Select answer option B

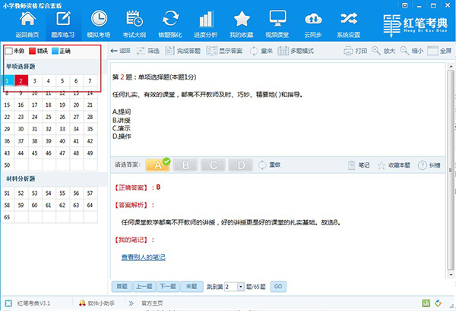pyautogui.click(x=185, y=165)
